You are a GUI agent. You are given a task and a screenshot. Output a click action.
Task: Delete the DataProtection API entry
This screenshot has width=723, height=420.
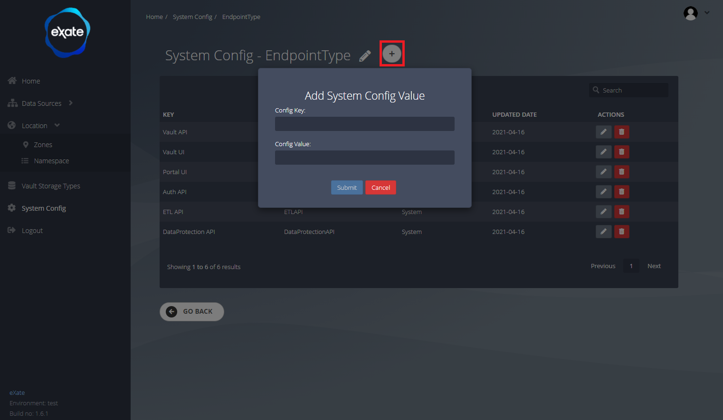click(621, 232)
